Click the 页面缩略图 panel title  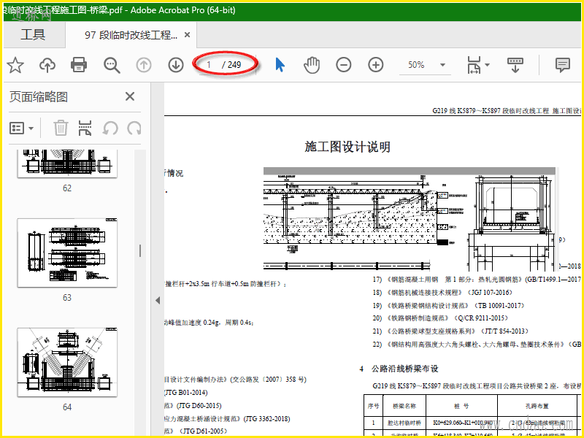click(x=39, y=97)
